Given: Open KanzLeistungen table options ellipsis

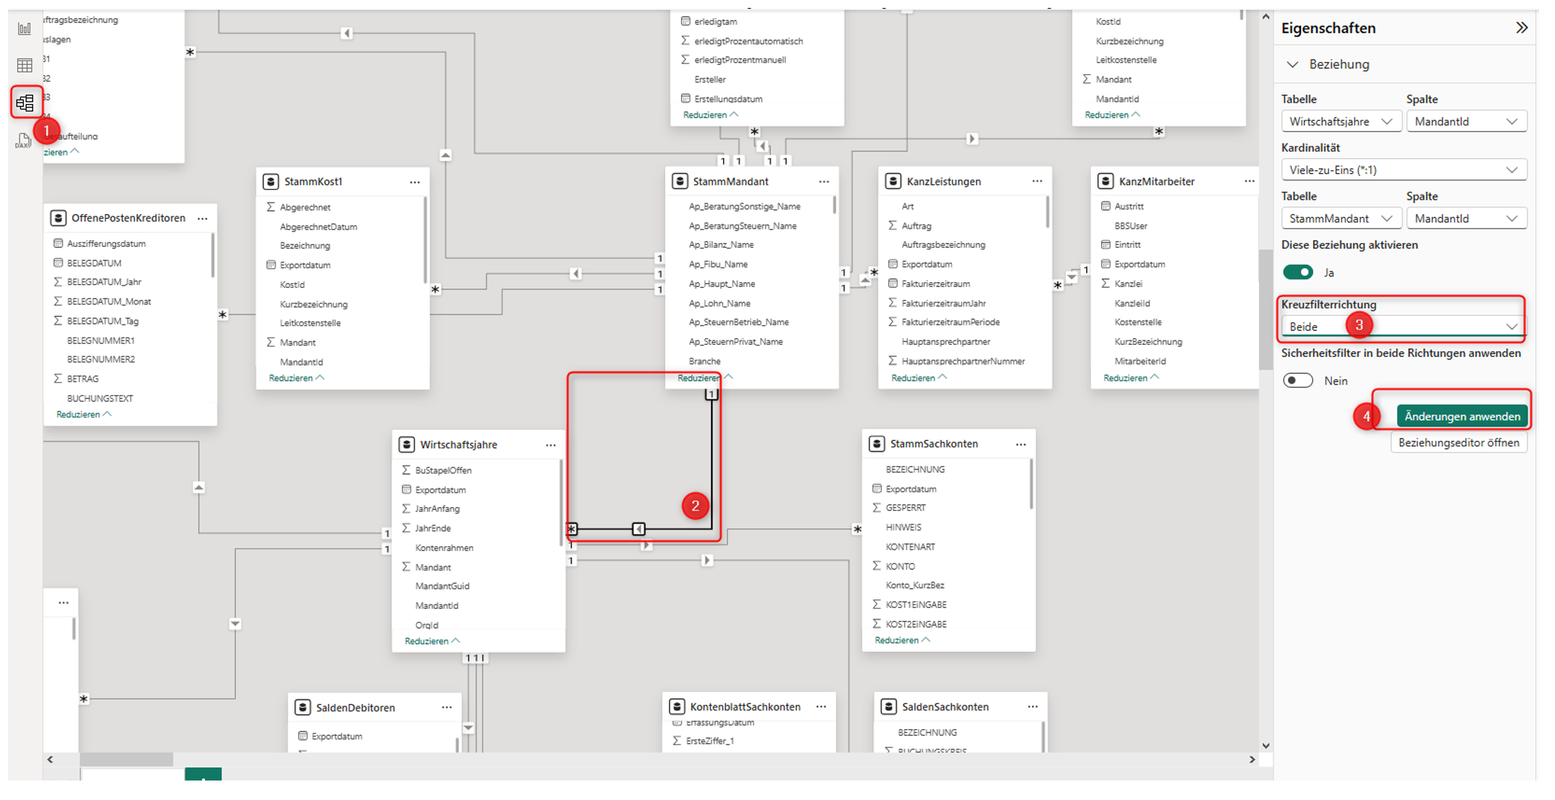Looking at the screenshot, I should click(1037, 181).
